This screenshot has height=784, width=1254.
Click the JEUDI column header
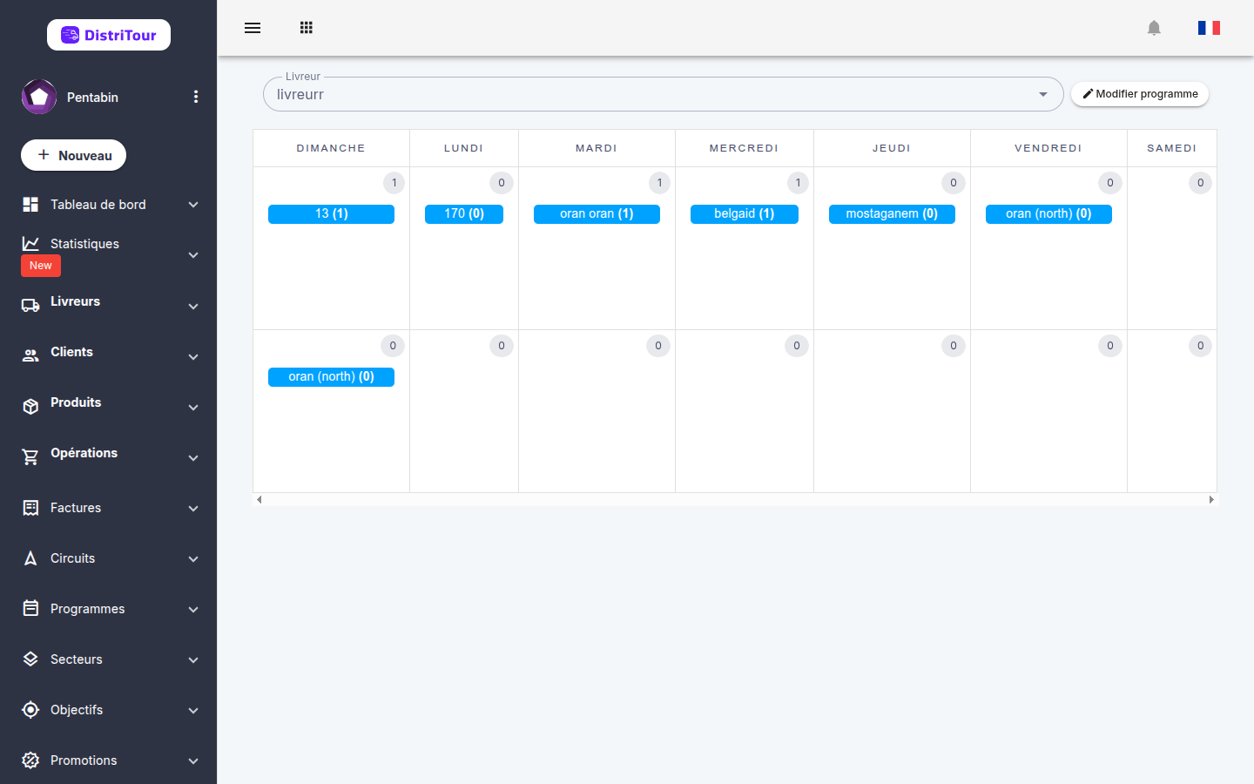(892, 148)
